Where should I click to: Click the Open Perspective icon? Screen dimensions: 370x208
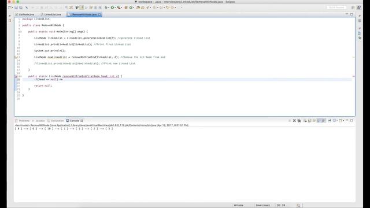point(353,8)
